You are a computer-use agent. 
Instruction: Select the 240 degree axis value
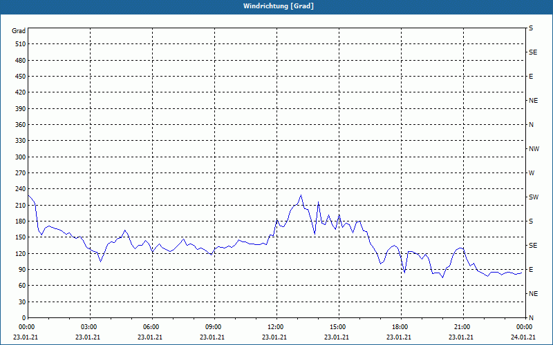pos(21,189)
